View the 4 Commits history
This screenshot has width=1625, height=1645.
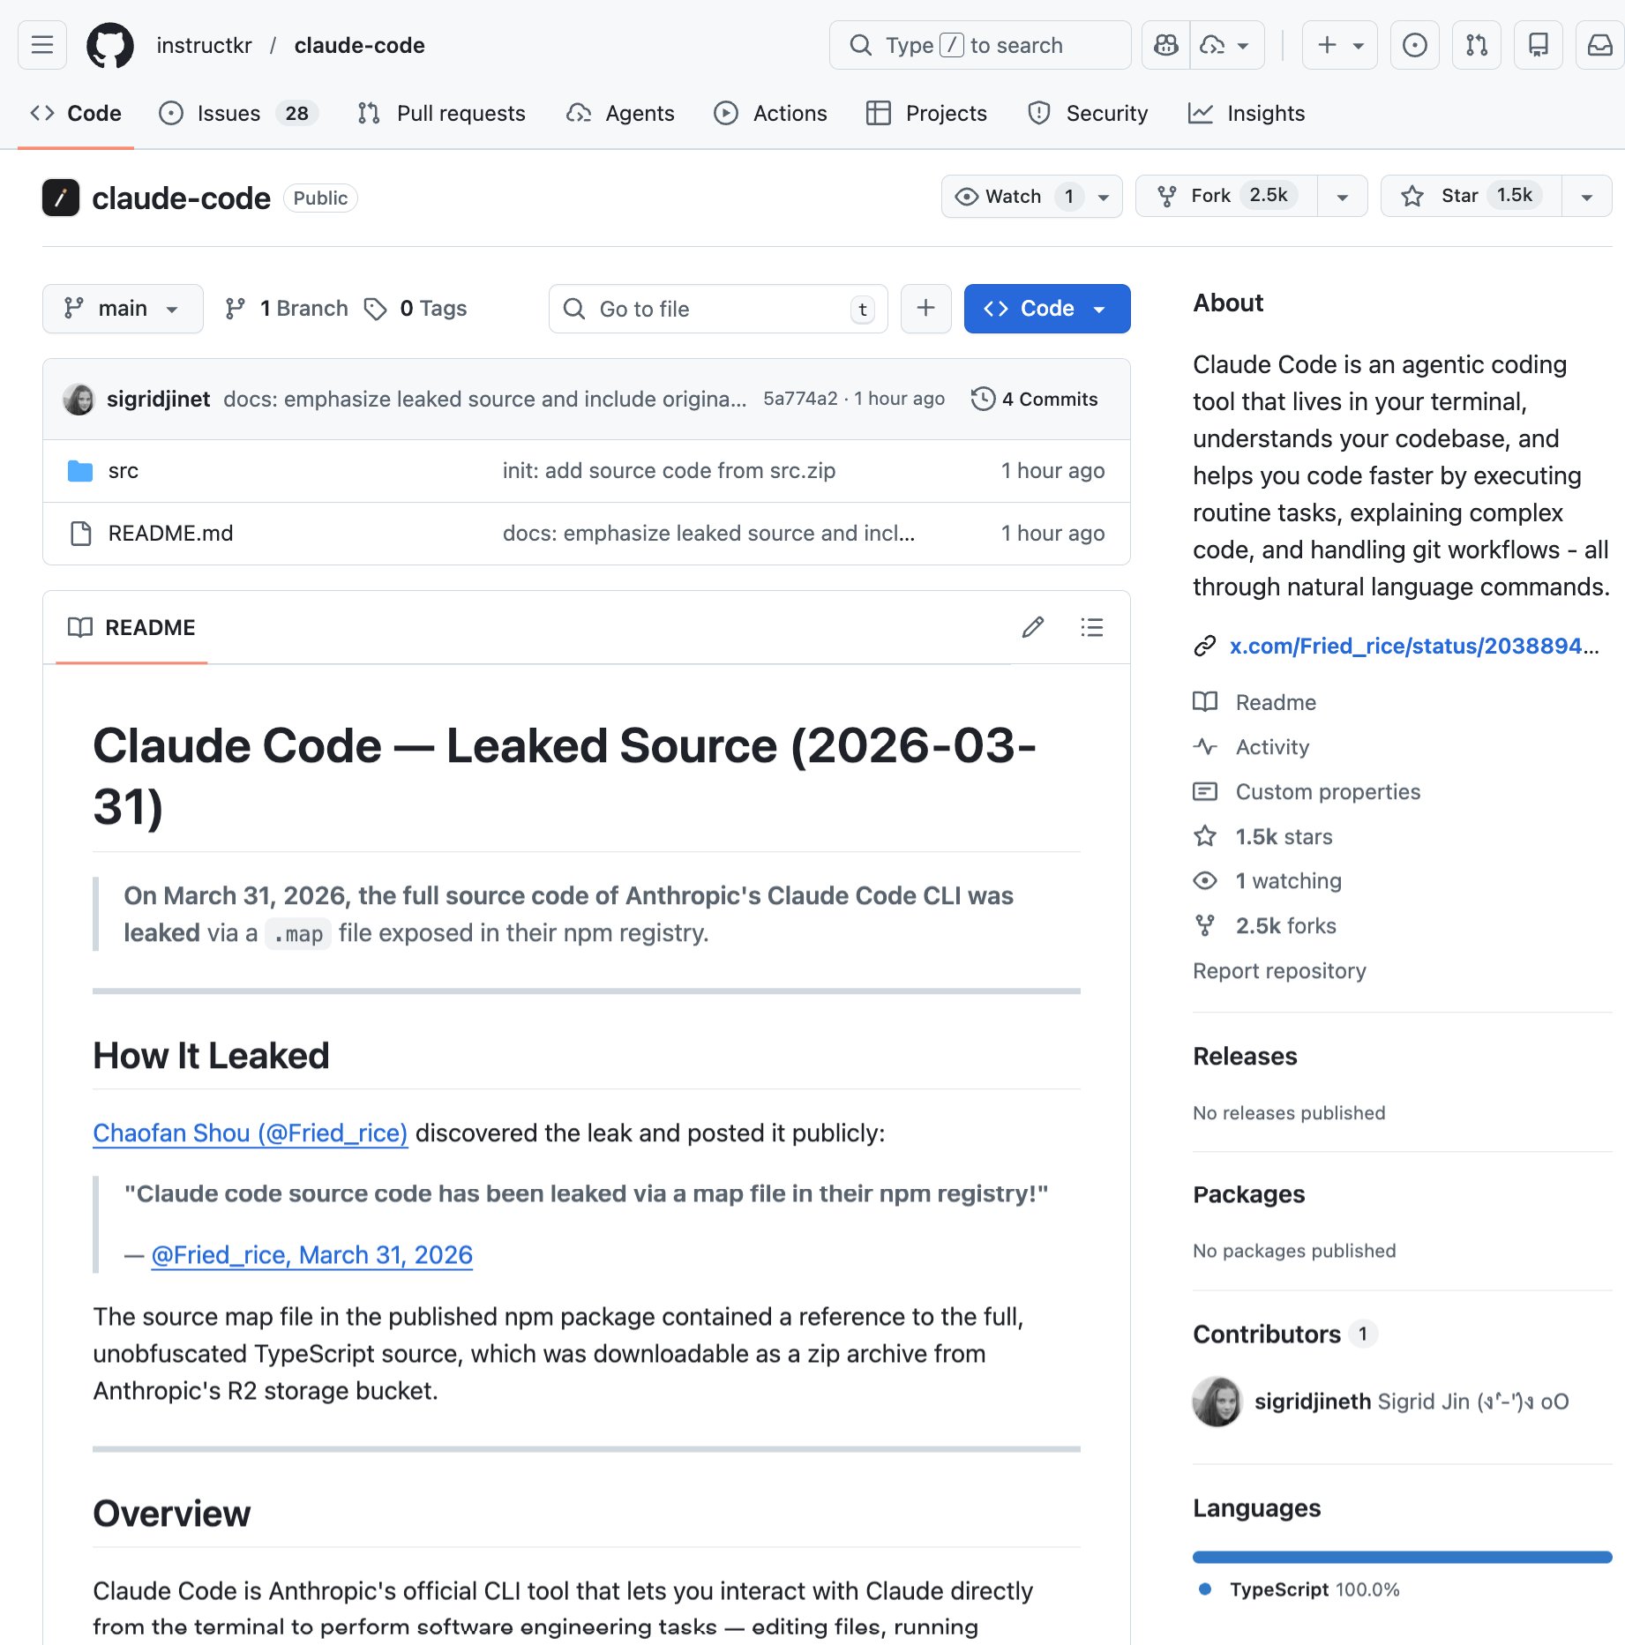[1035, 399]
